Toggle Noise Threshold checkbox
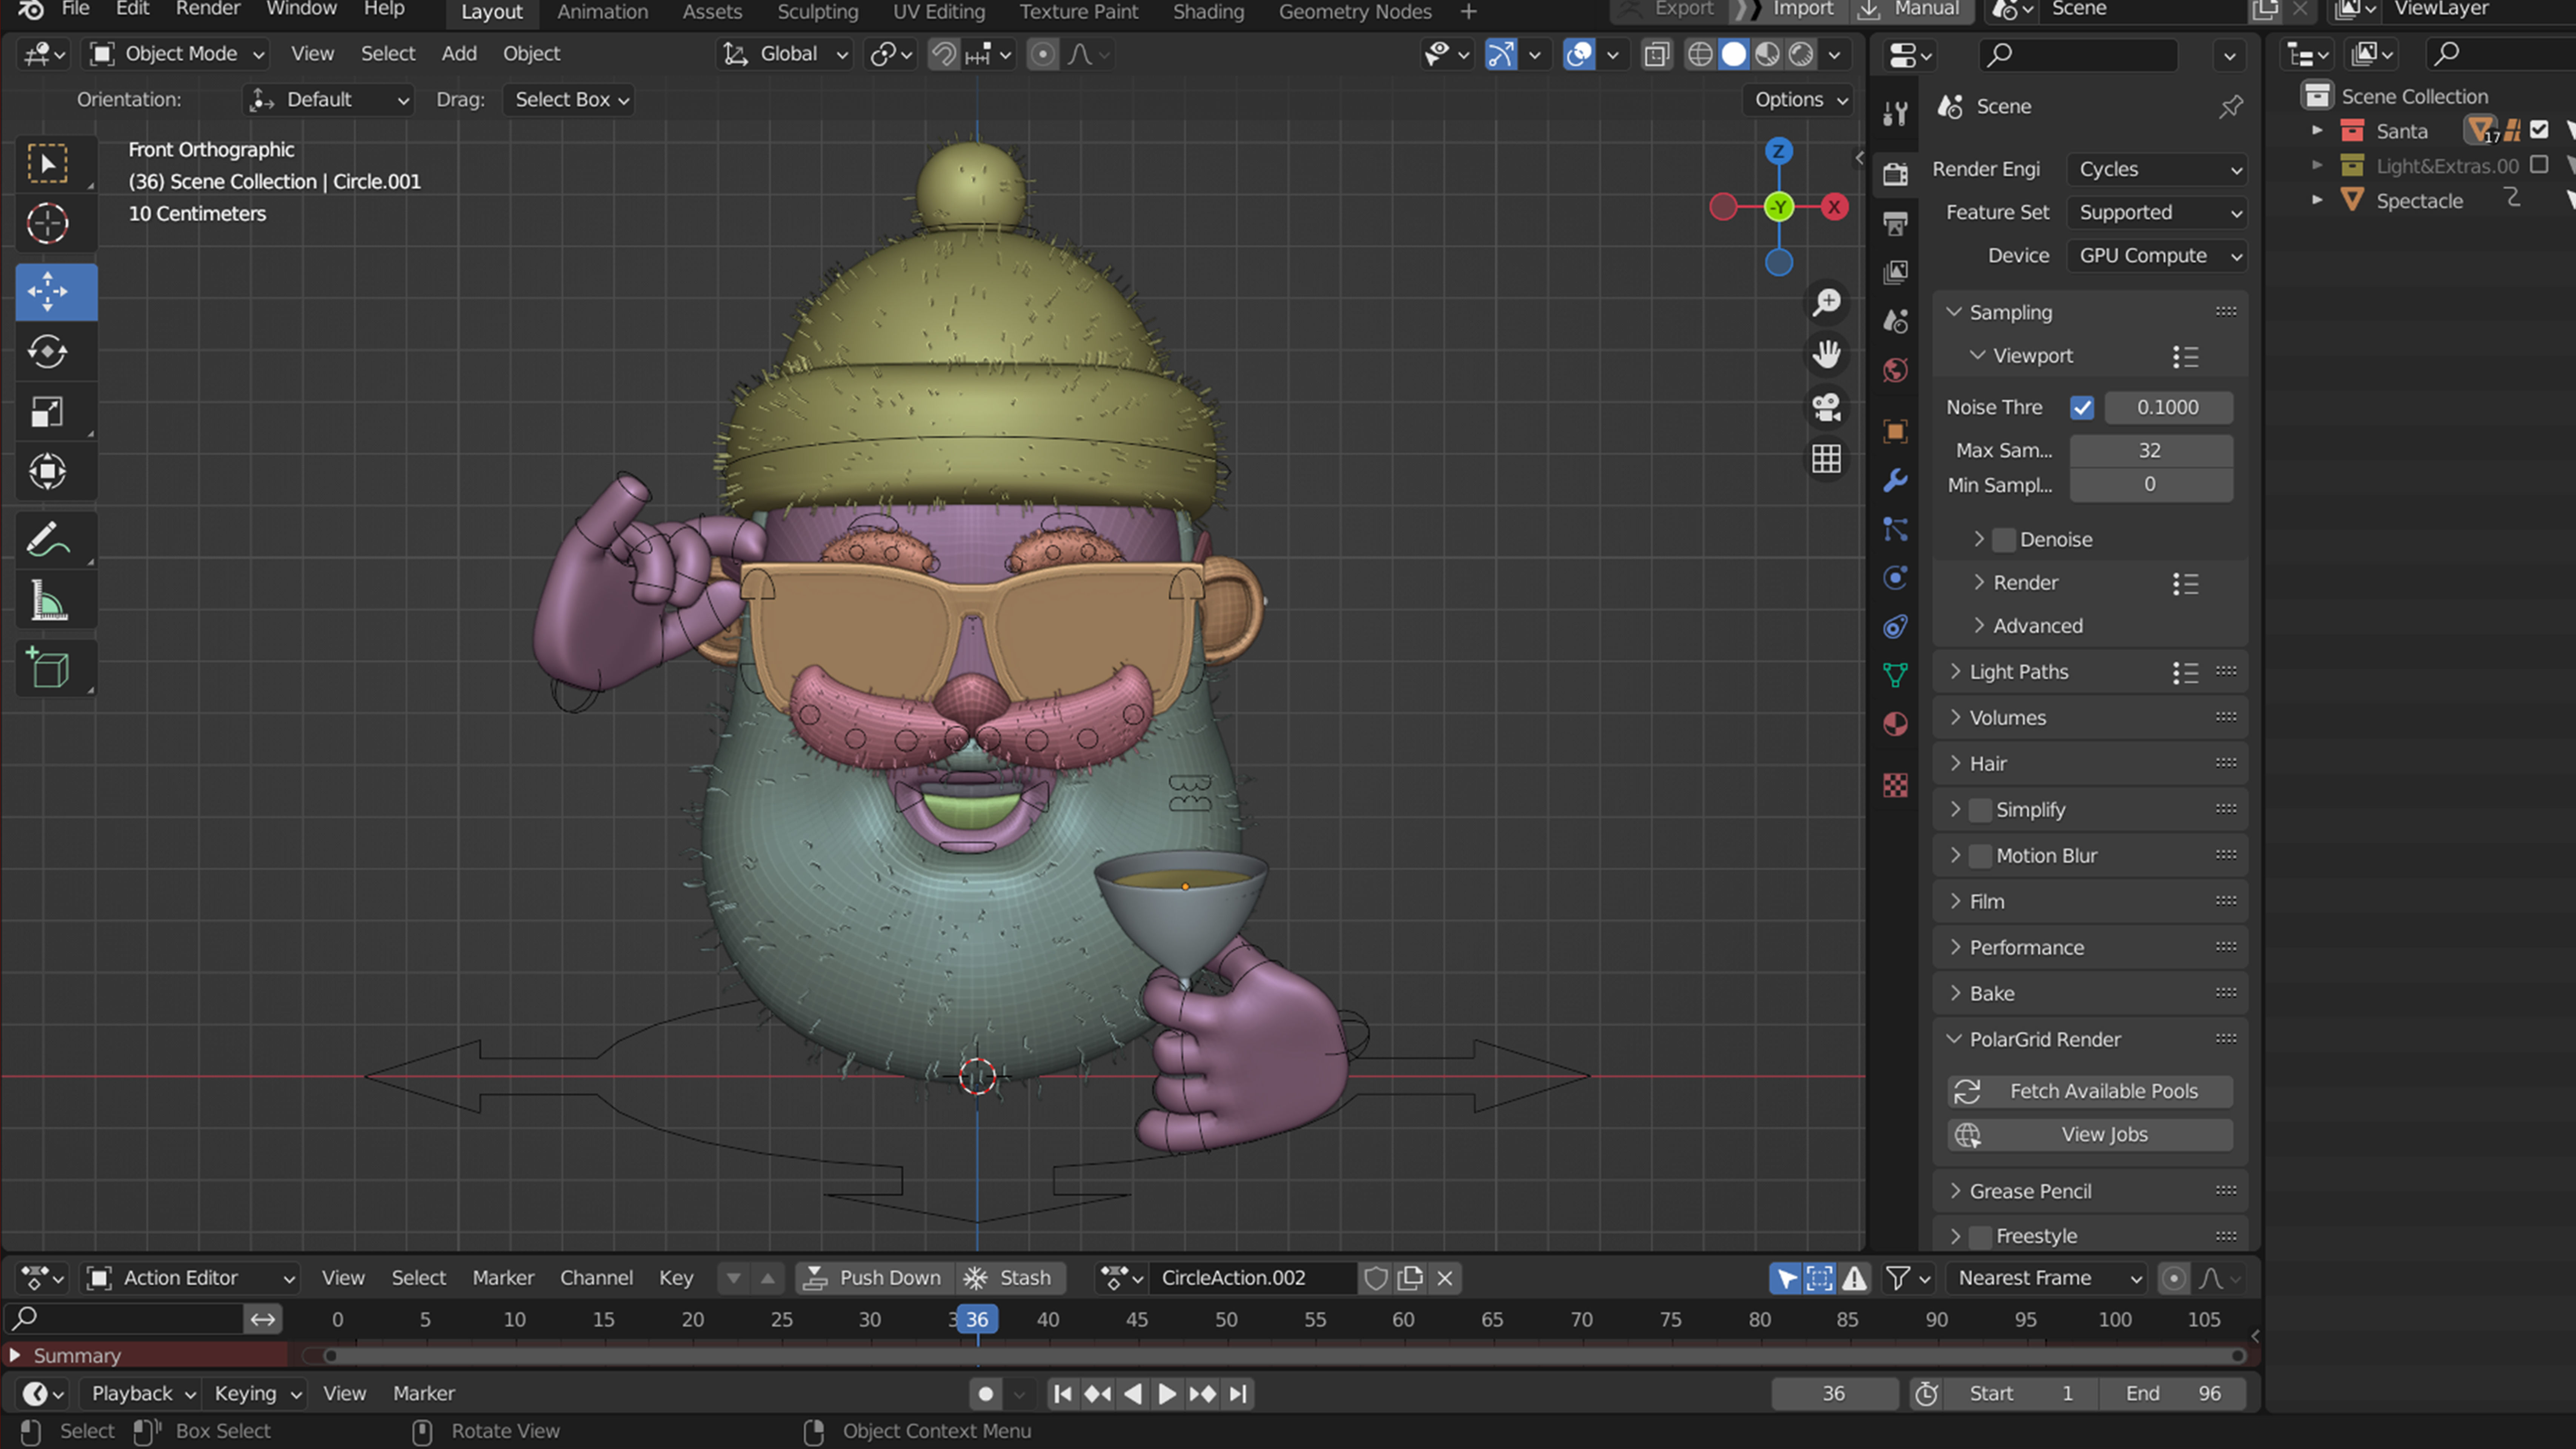Image resolution: width=2576 pixels, height=1449 pixels. click(2082, 407)
